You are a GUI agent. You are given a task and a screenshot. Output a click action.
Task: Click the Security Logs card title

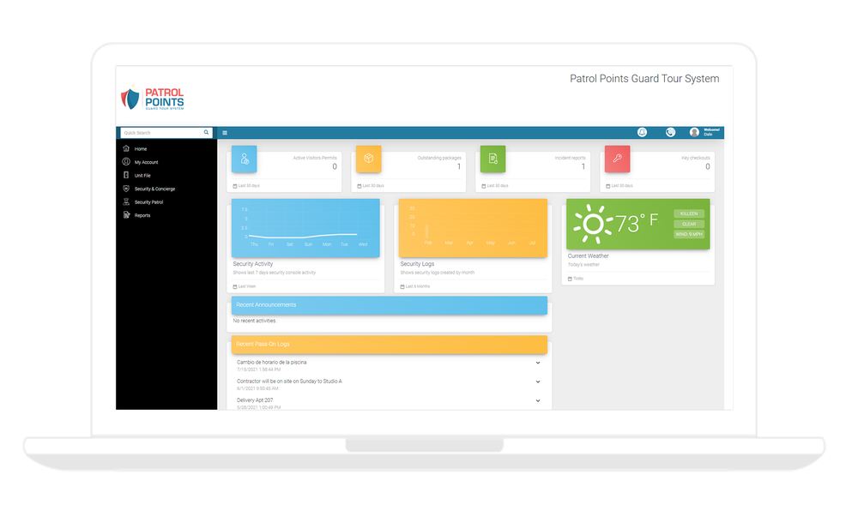coord(417,264)
